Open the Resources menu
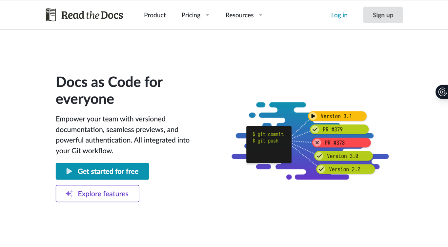Viewport: 448px width, 247px height. coord(239,15)
